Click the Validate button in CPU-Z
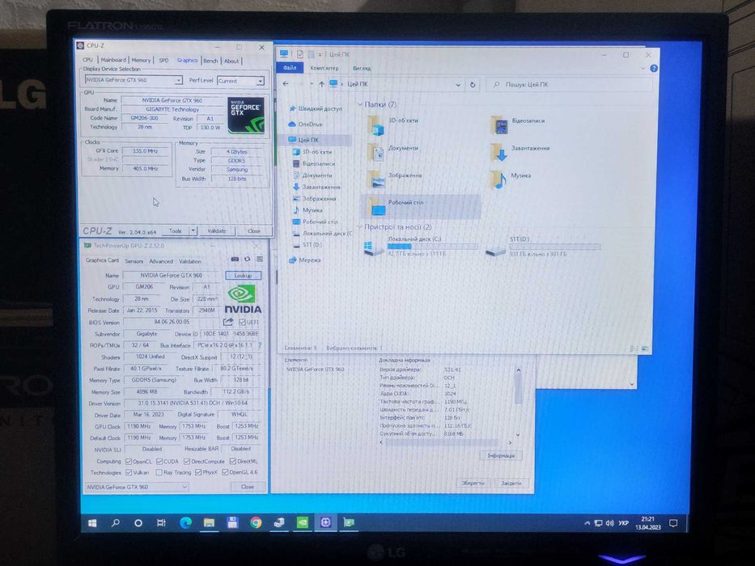The height and width of the screenshot is (566, 755). pos(217,231)
